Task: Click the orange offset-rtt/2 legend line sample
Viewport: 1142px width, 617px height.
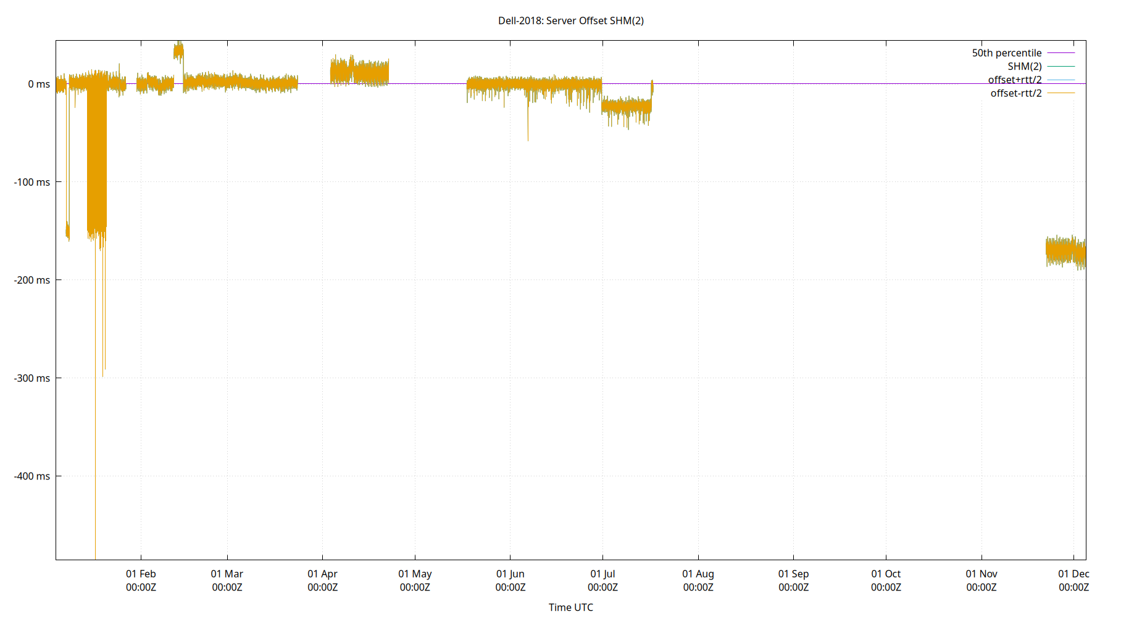Action: coord(1061,93)
